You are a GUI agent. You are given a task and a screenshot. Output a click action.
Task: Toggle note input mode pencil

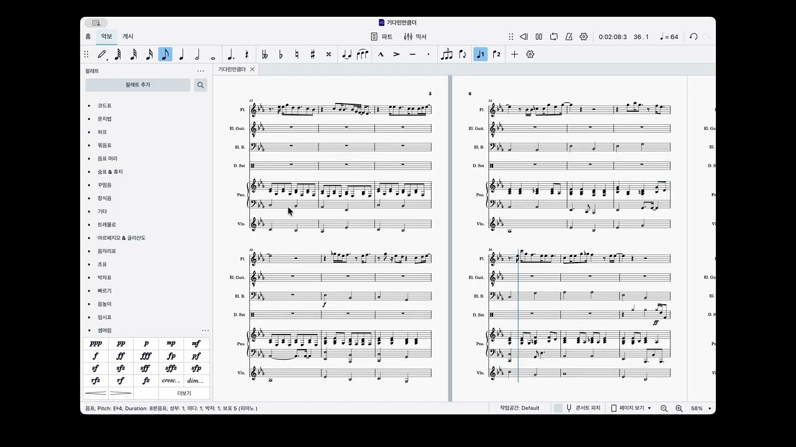(x=101, y=55)
